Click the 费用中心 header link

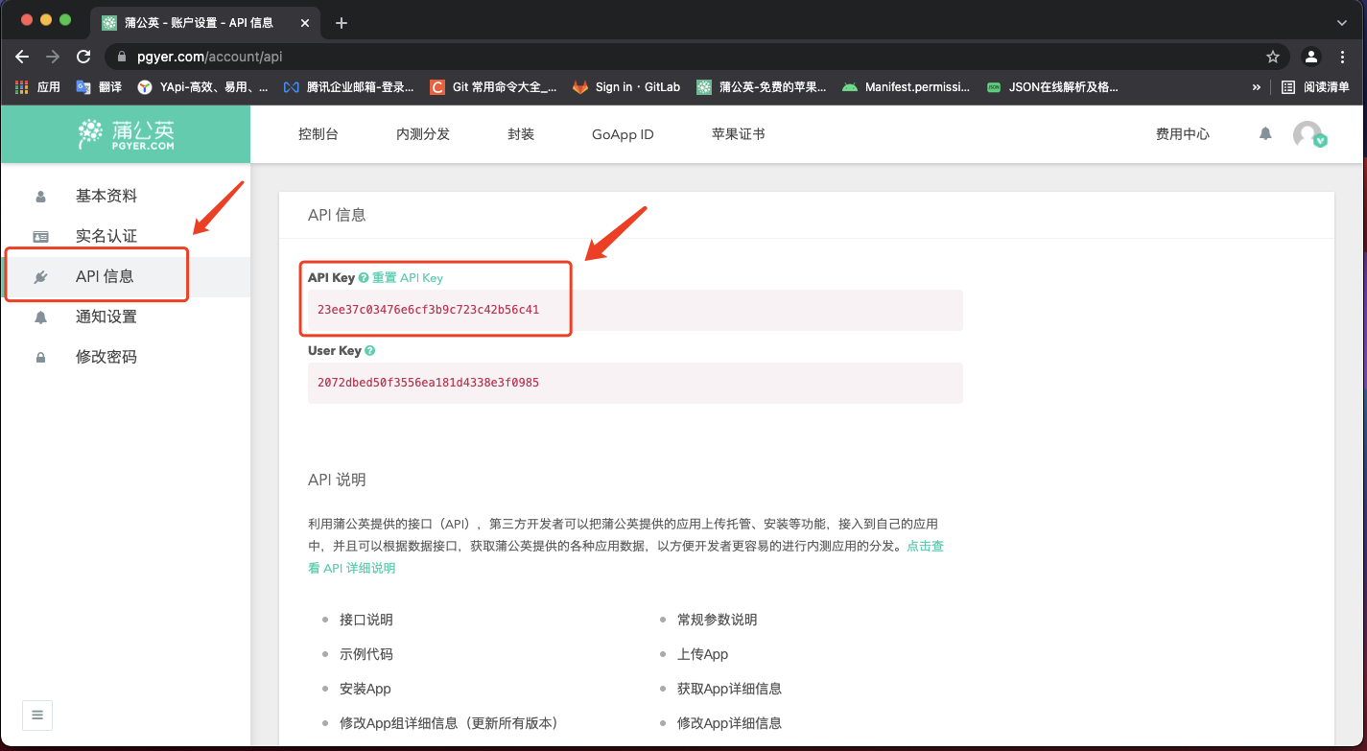[x=1183, y=134]
